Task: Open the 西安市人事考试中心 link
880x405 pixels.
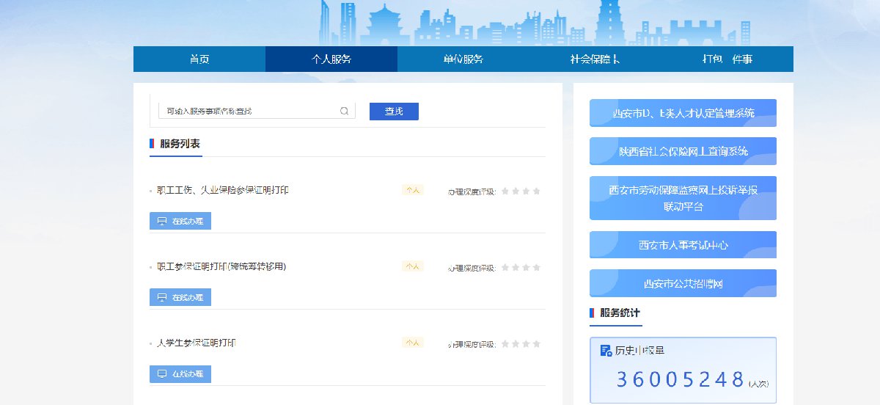Action: (x=683, y=245)
